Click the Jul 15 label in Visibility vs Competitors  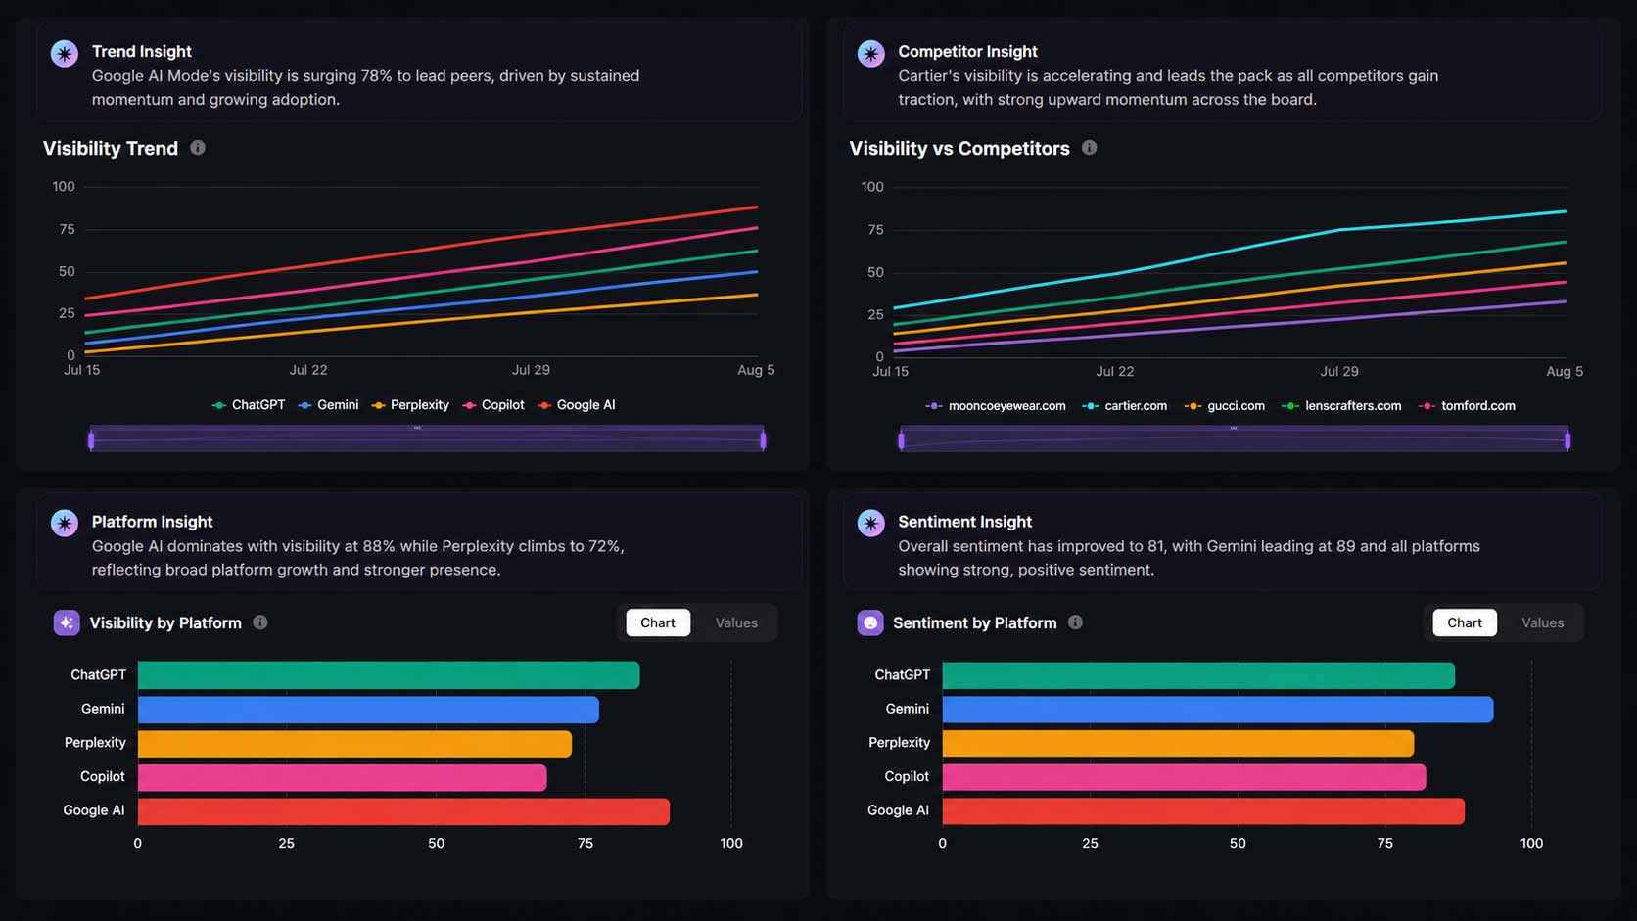[x=890, y=371]
